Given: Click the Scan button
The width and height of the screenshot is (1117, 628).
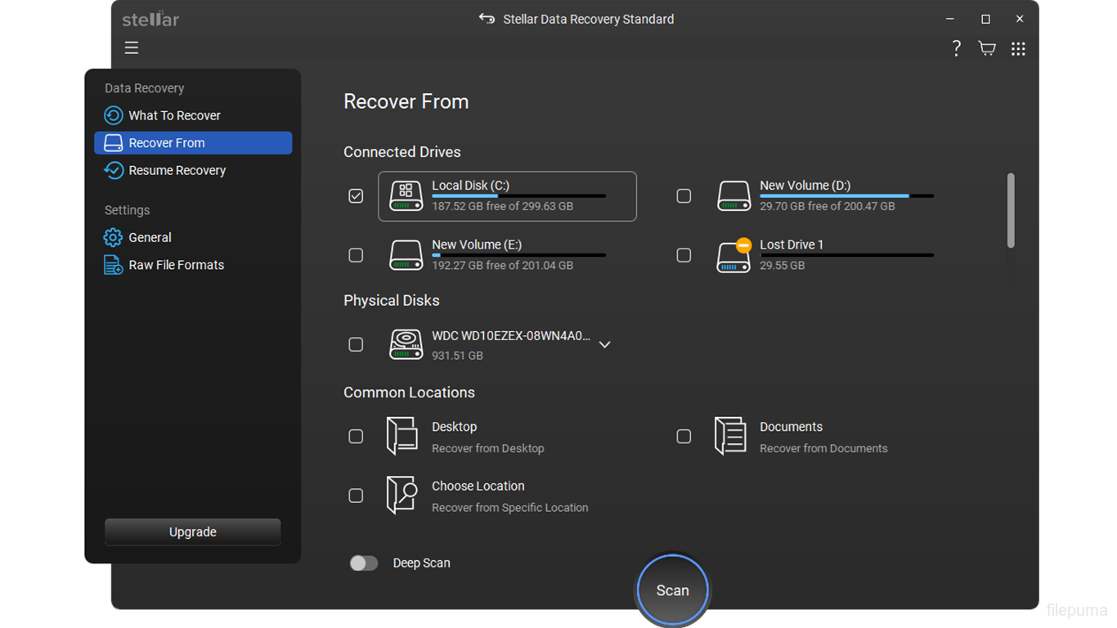Looking at the screenshot, I should click(x=672, y=590).
